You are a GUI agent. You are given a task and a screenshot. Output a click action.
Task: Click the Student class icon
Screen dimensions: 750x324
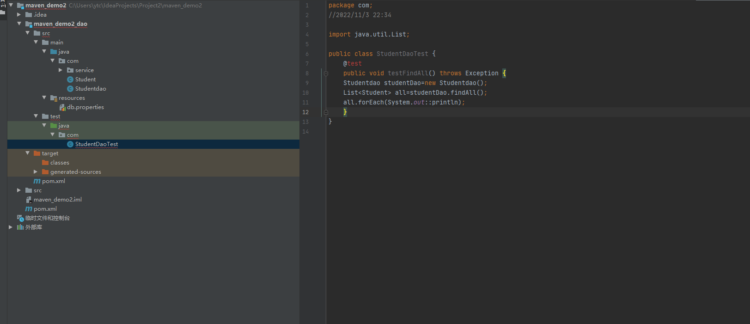coord(70,79)
